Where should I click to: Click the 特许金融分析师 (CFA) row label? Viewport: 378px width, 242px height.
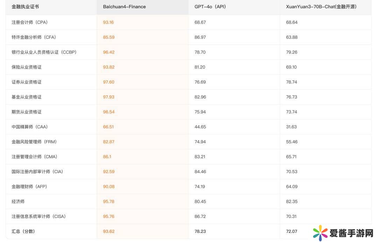(34, 37)
